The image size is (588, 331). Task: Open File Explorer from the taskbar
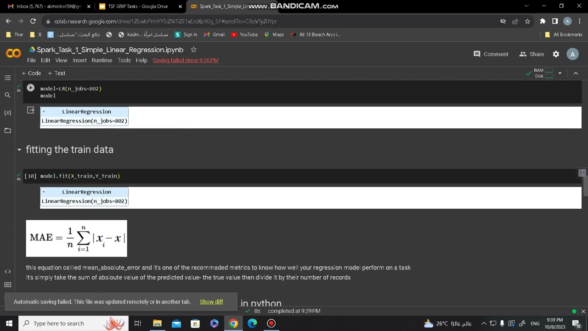coord(157,323)
